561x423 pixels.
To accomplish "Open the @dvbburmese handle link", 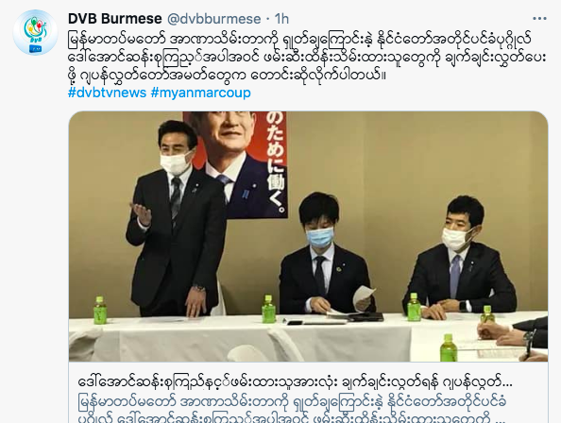I will coord(214,19).
